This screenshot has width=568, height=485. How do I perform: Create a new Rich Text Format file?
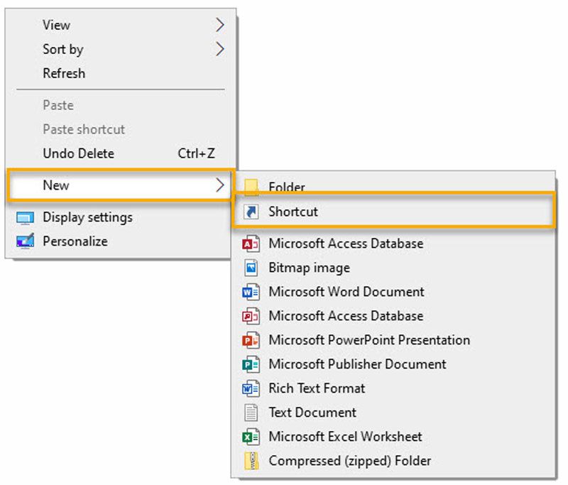pyautogui.click(x=317, y=388)
